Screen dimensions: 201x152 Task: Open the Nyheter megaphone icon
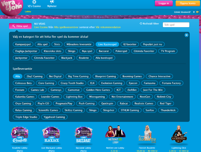click(x=52, y=2)
